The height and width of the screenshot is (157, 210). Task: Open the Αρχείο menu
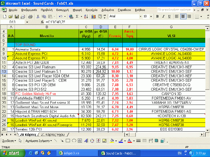pos(13,10)
